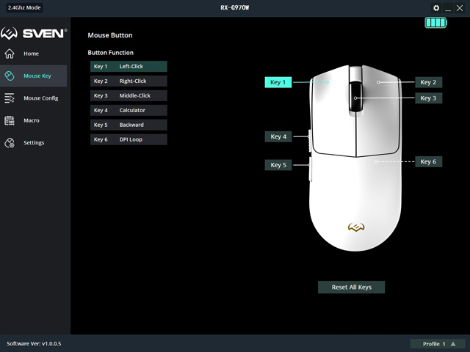Open Settings from the sidebar icon

[x=10, y=142]
